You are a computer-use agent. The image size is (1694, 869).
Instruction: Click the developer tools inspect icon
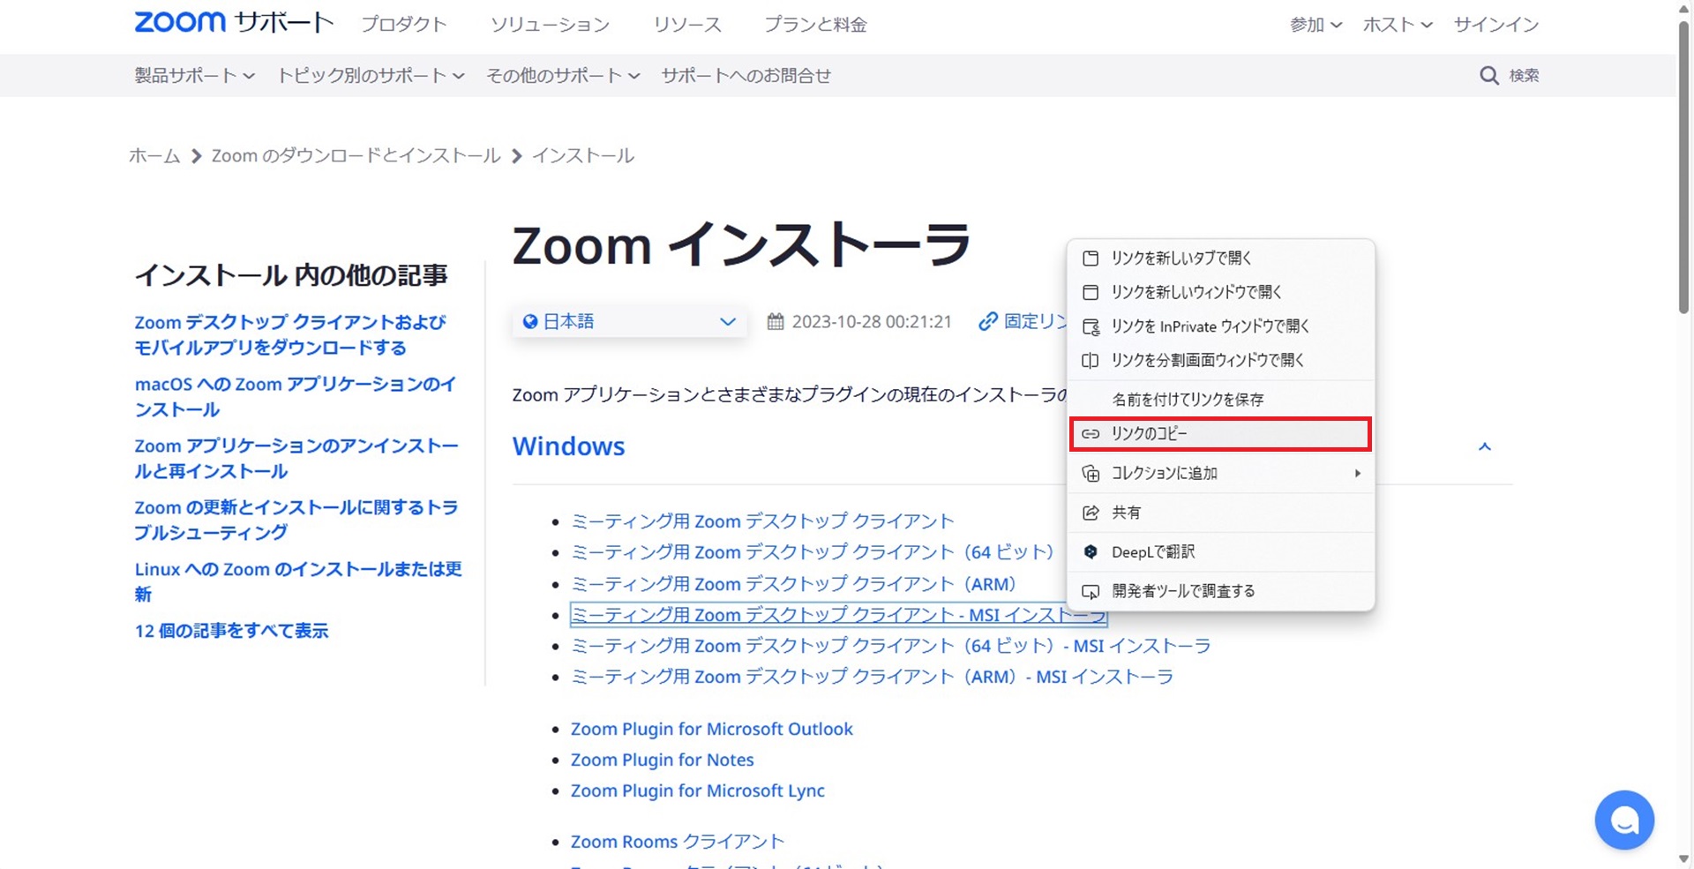[x=1091, y=591]
